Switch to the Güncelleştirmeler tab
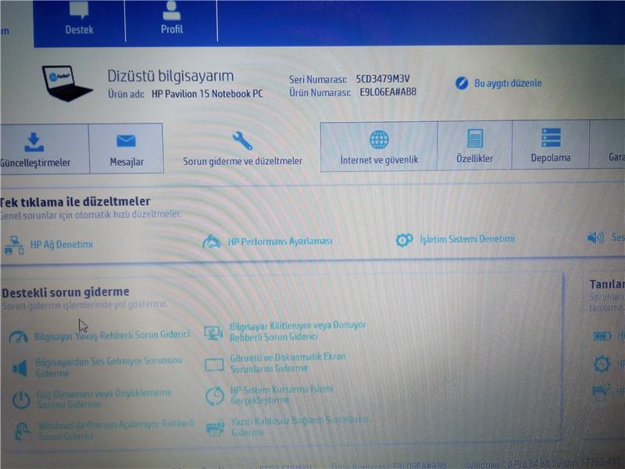This screenshot has height=469, width=625. pyautogui.click(x=45, y=149)
